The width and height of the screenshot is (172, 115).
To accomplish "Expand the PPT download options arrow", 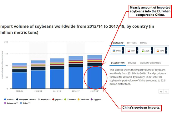I will coord(166,50).
